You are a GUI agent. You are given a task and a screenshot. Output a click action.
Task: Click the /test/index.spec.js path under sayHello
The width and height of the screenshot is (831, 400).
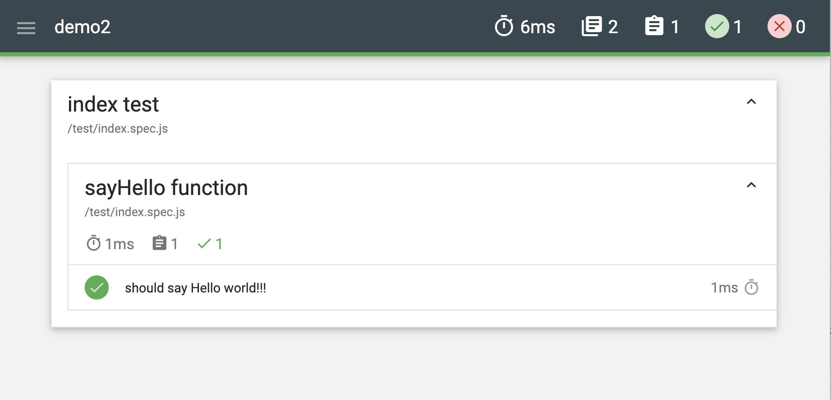point(135,212)
